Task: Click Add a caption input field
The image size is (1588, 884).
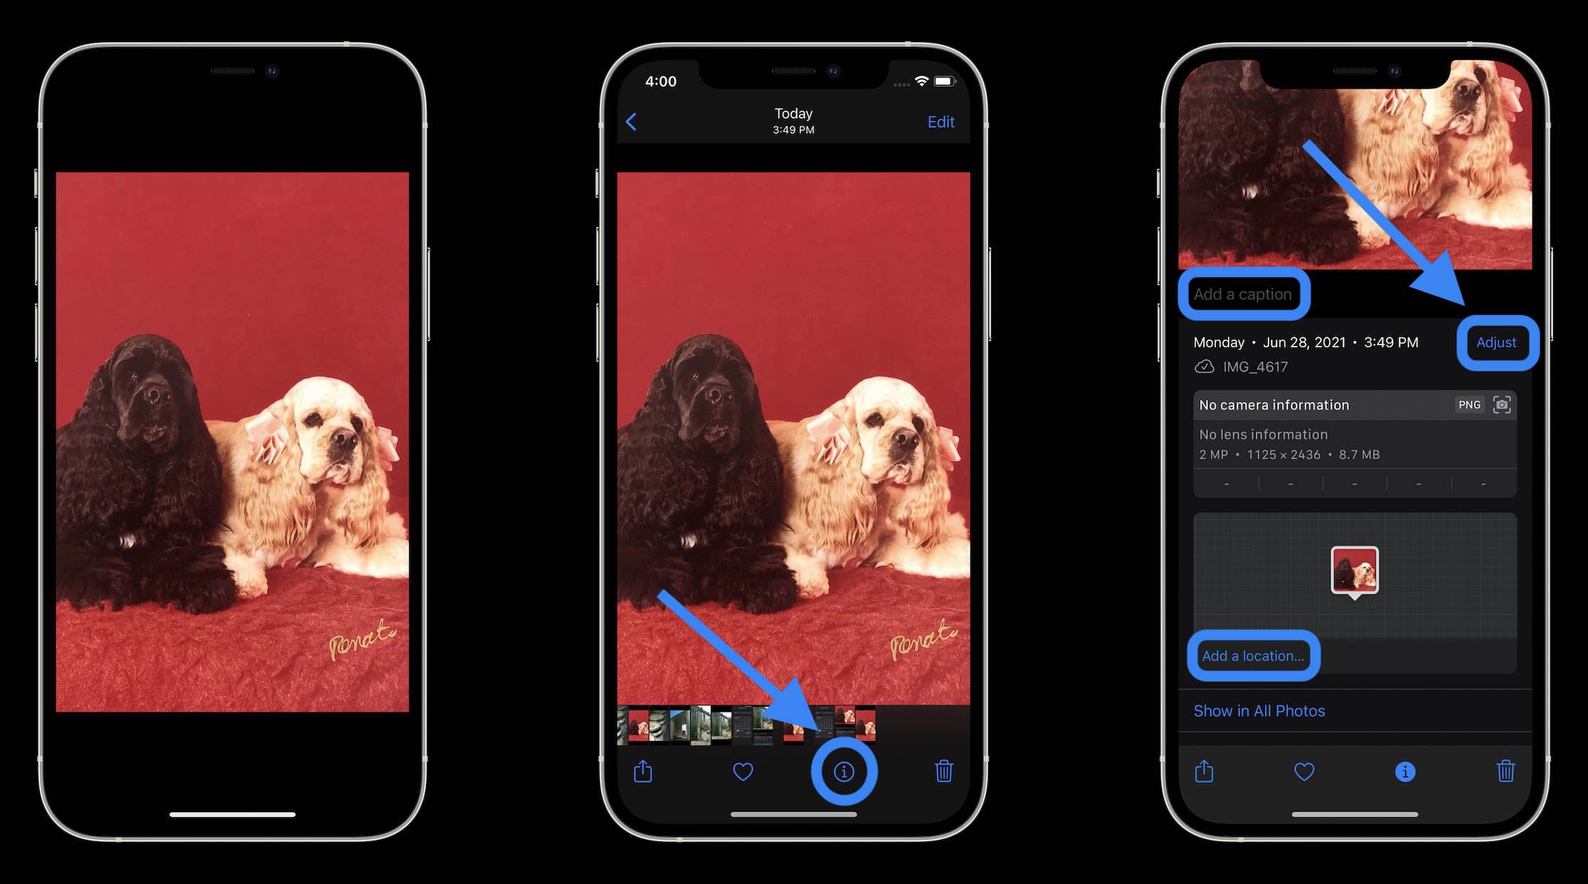Action: click(x=1244, y=293)
